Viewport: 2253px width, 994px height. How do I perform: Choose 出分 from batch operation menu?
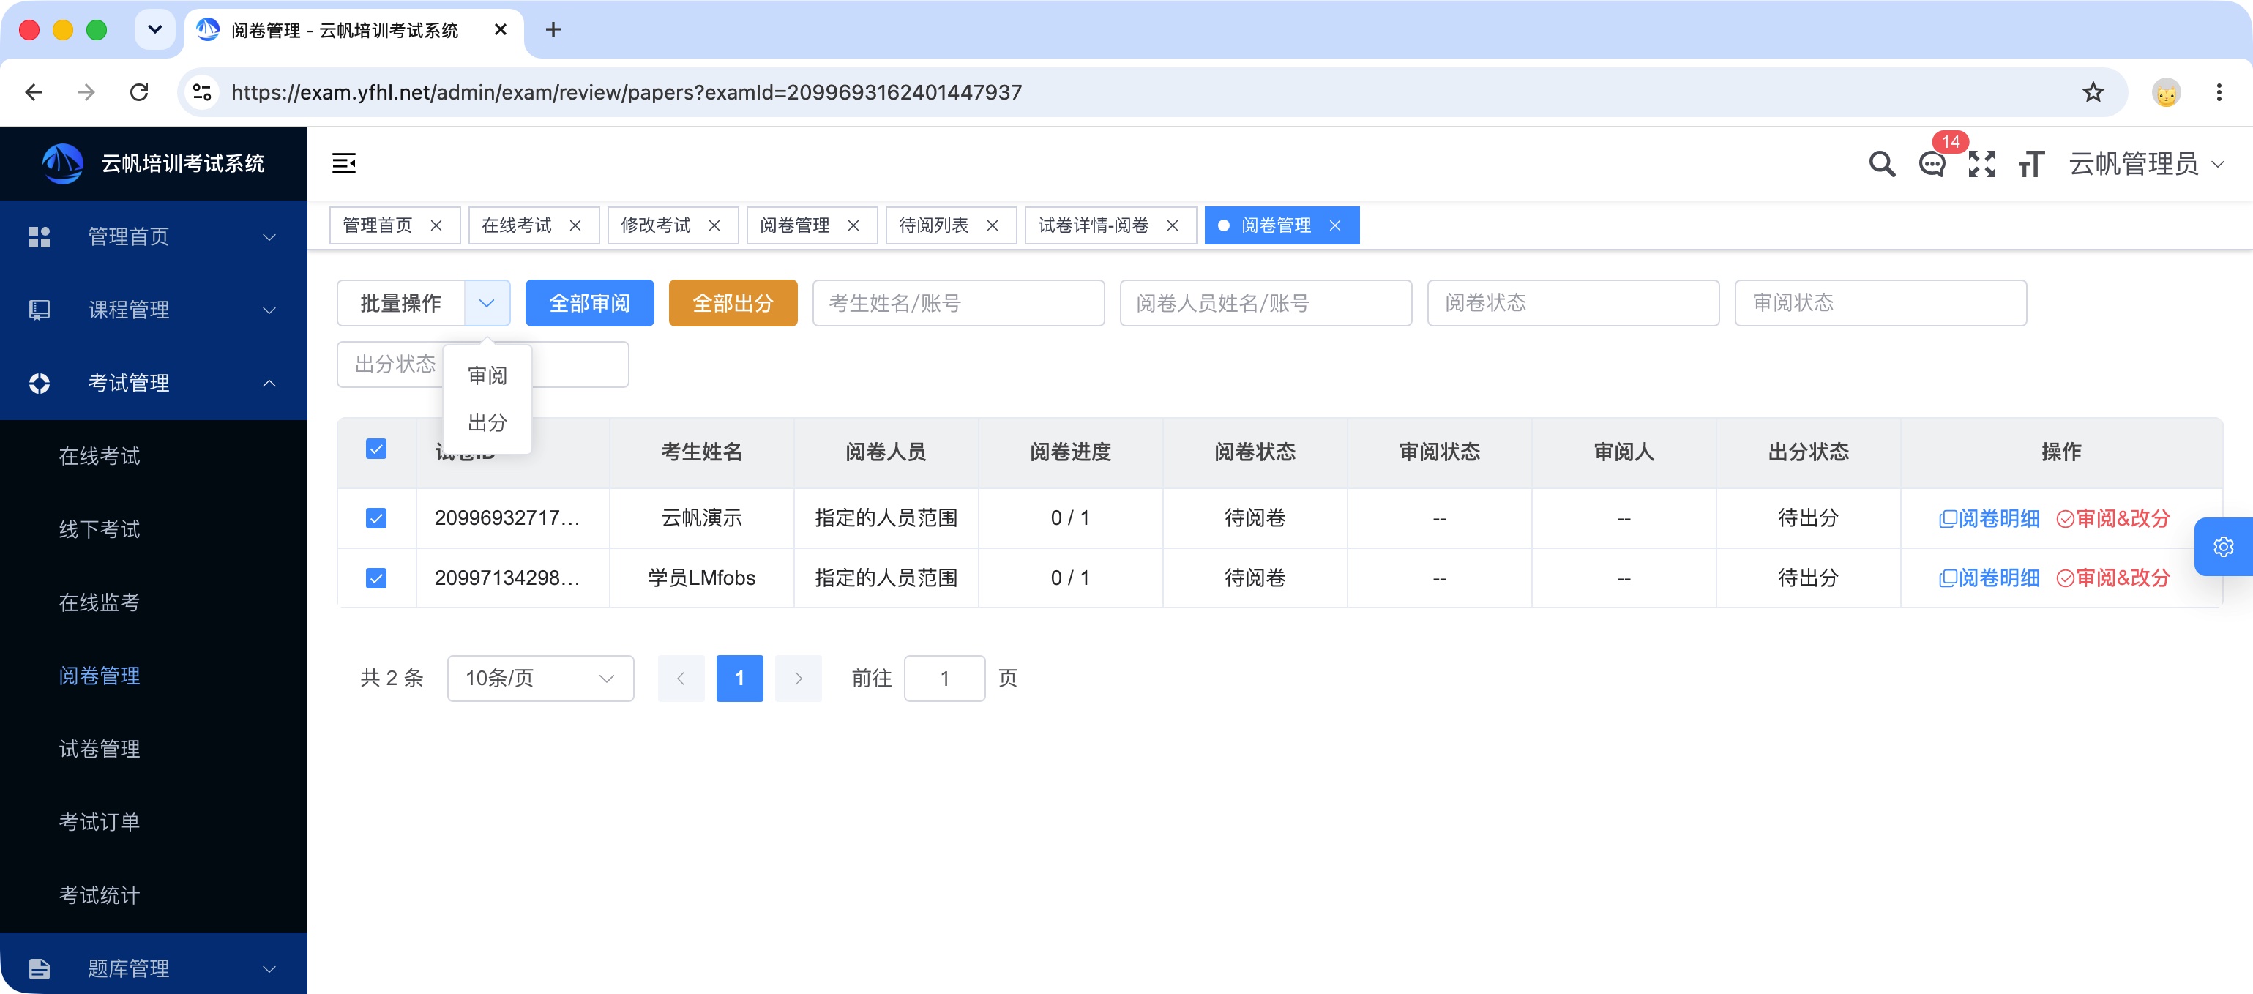(x=487, y=422)
